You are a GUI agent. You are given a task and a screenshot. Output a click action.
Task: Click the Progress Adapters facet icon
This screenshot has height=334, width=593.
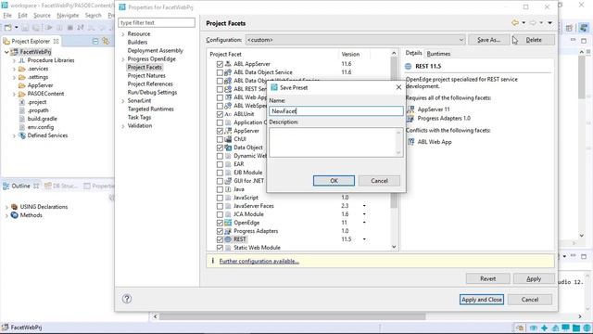pyautogui.click(x=228, y=231)
